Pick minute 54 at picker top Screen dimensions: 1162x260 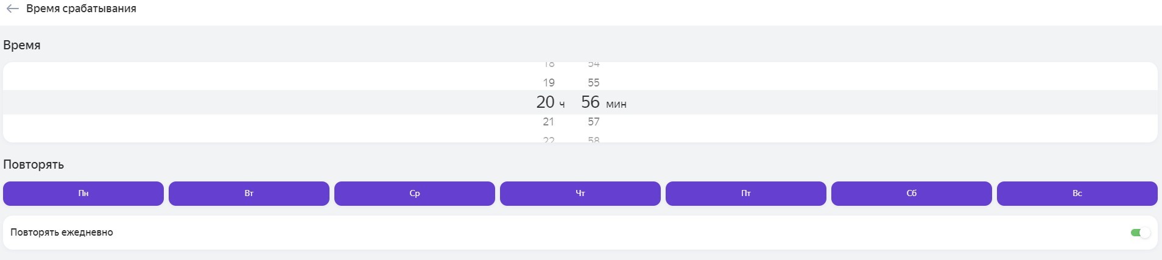pos(593,65)
